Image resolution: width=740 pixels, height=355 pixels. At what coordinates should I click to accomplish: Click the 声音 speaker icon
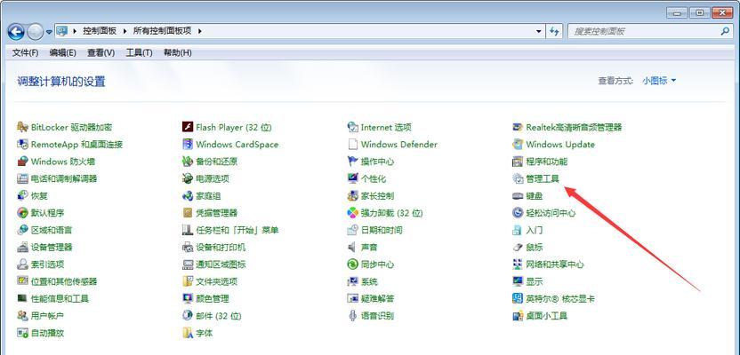pyautogui.click(x=352, y=248)
